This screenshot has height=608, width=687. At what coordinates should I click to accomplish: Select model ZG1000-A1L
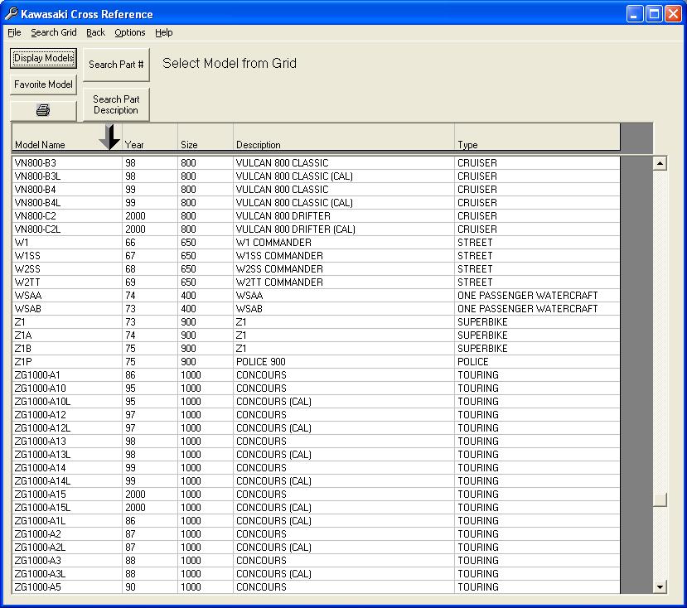(x=316, y=521)
